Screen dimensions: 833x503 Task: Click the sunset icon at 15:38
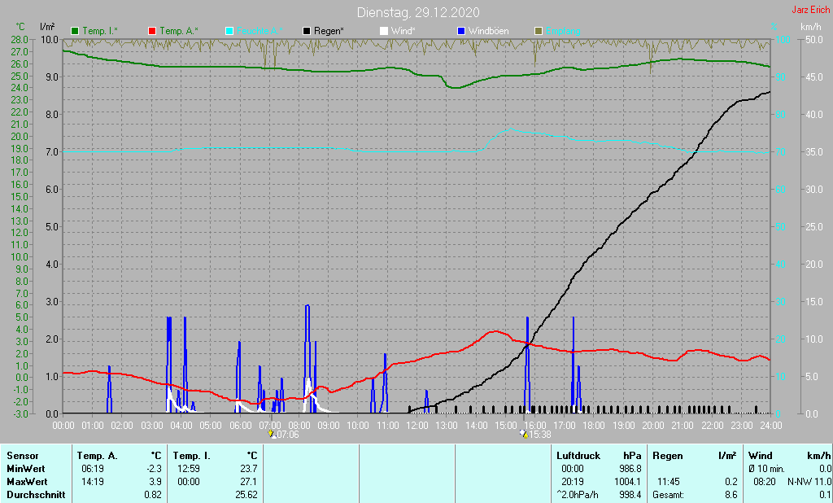524,434
